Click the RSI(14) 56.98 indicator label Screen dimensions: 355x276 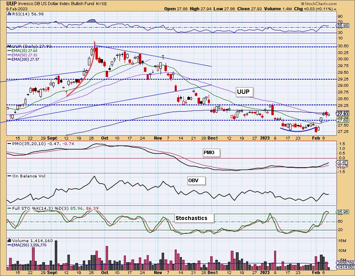28,14
